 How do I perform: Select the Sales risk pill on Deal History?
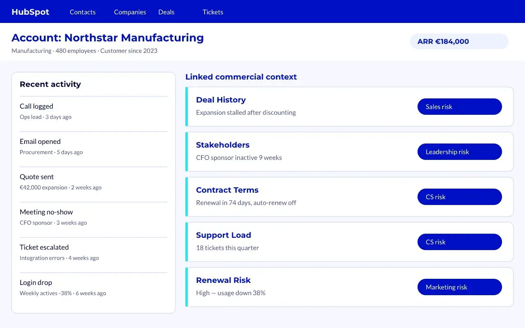tap(460, 107)
